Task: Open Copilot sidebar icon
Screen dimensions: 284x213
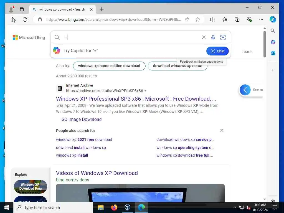Action: tap(273, 19)
